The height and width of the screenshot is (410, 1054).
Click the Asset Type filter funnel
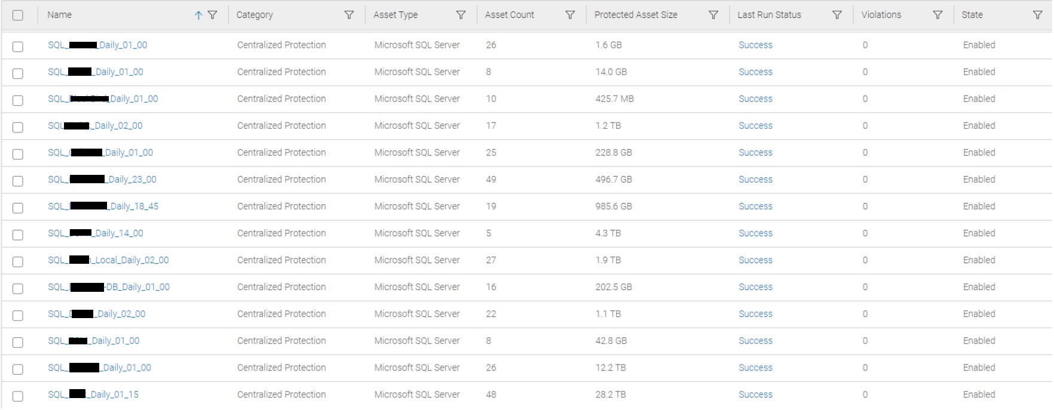pos(461,15)
